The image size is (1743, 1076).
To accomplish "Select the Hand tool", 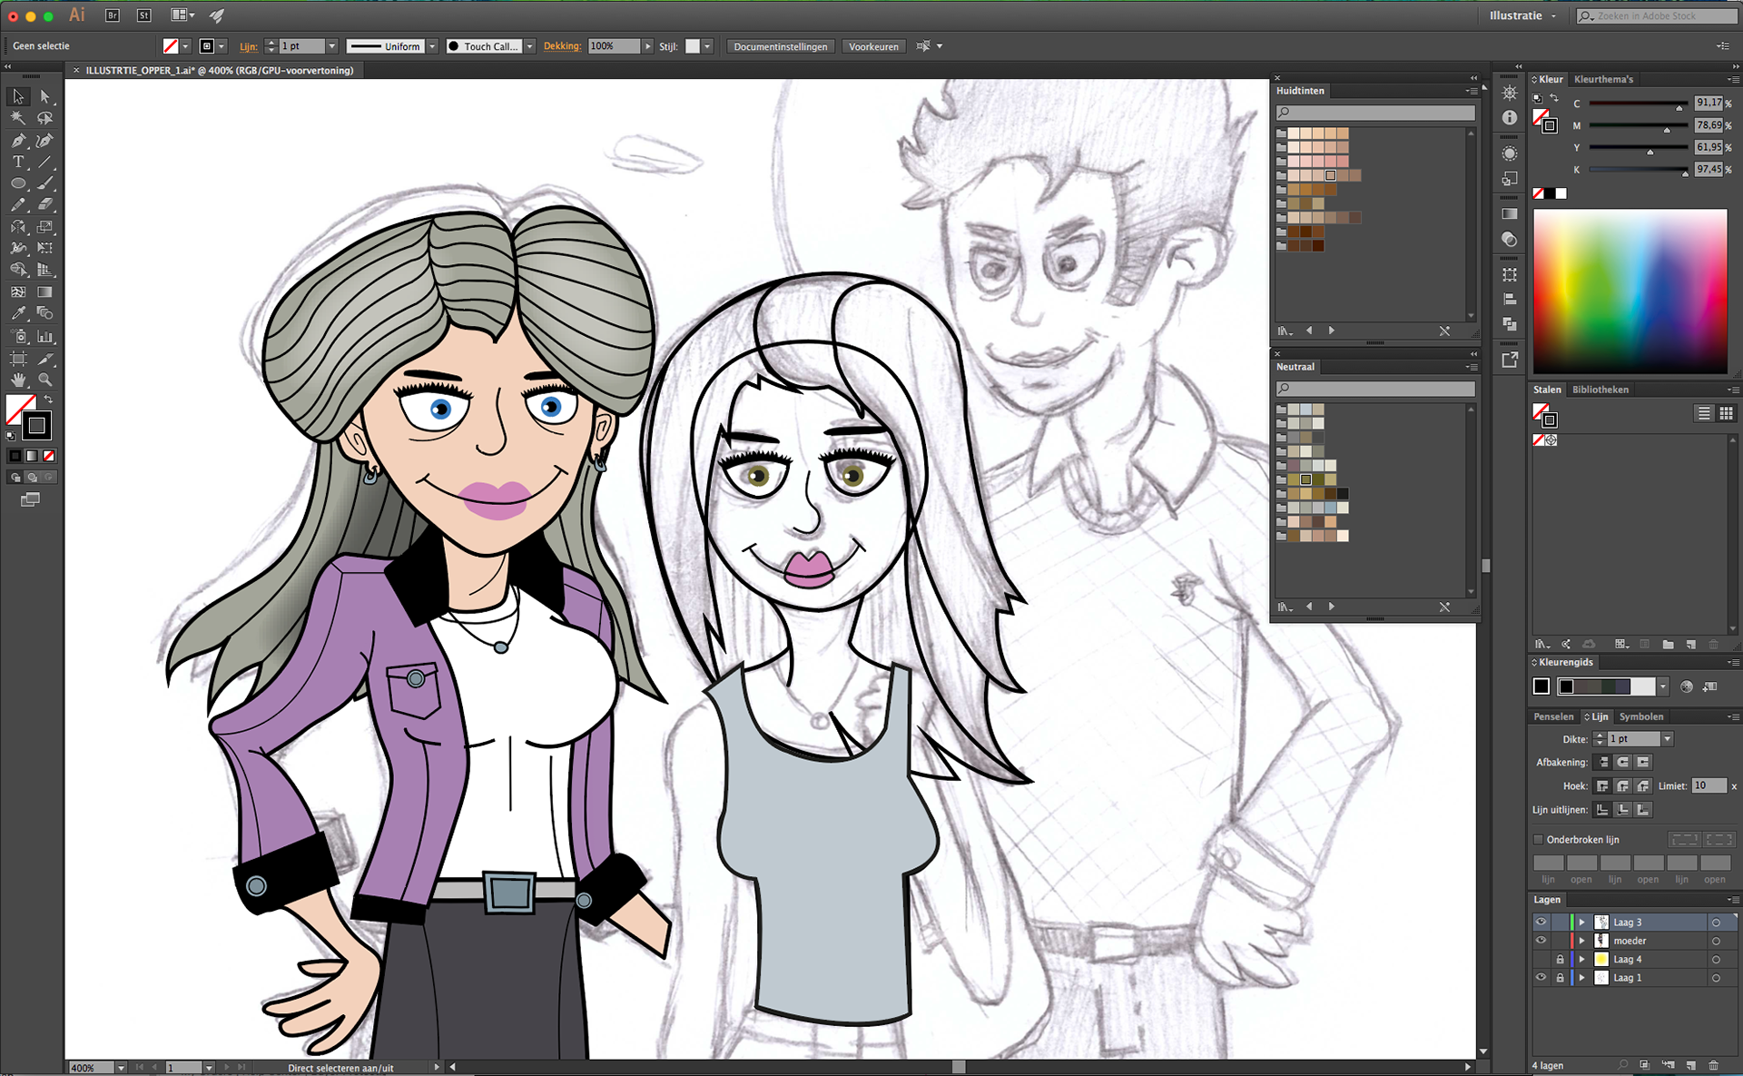I will coord(18,380).
